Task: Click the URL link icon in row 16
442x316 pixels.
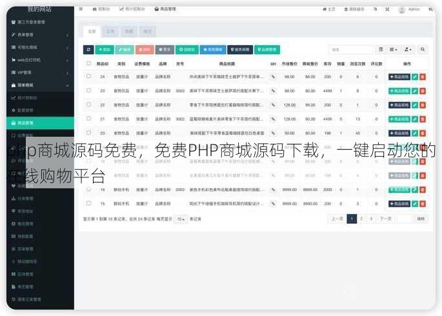Action: click(x=273, y=190)
